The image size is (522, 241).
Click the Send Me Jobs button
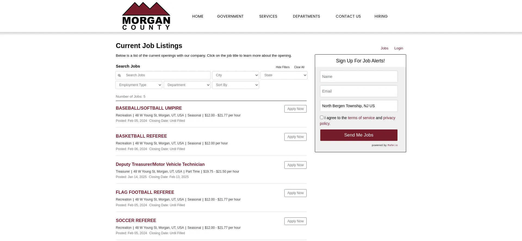359,135
